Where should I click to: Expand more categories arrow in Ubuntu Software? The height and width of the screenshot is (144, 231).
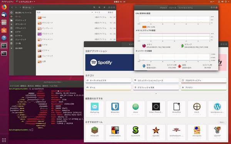click(156, 93)
